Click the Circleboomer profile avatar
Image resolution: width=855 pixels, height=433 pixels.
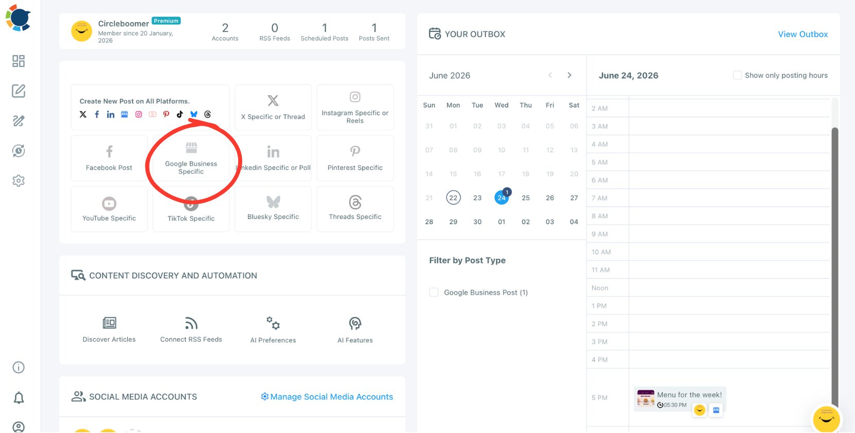[82, 31]
